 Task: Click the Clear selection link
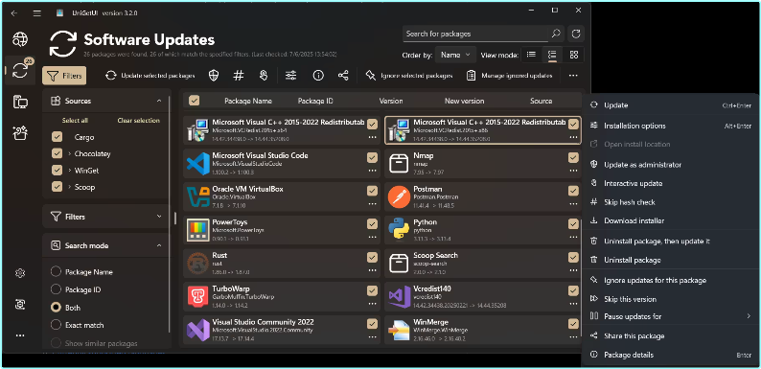[138, 121]
